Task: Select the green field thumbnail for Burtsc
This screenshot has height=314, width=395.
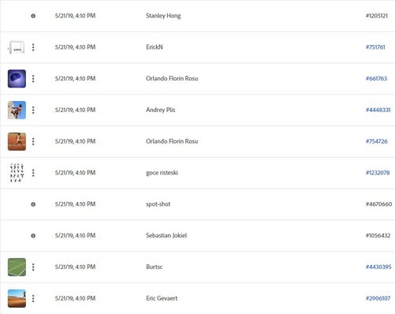Action: click(17, 267)
